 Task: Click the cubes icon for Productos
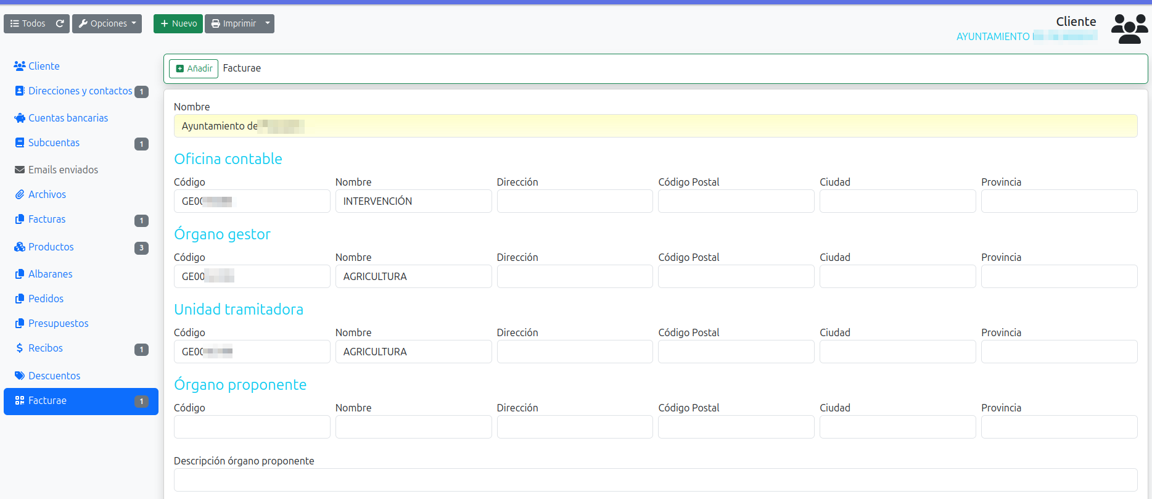click(20, 247)
